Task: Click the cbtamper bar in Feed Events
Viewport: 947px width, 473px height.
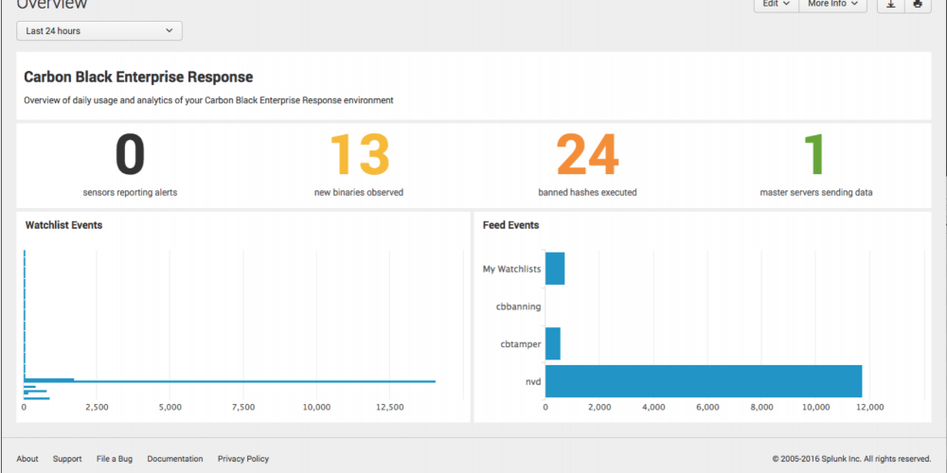Action: point(553,343)
